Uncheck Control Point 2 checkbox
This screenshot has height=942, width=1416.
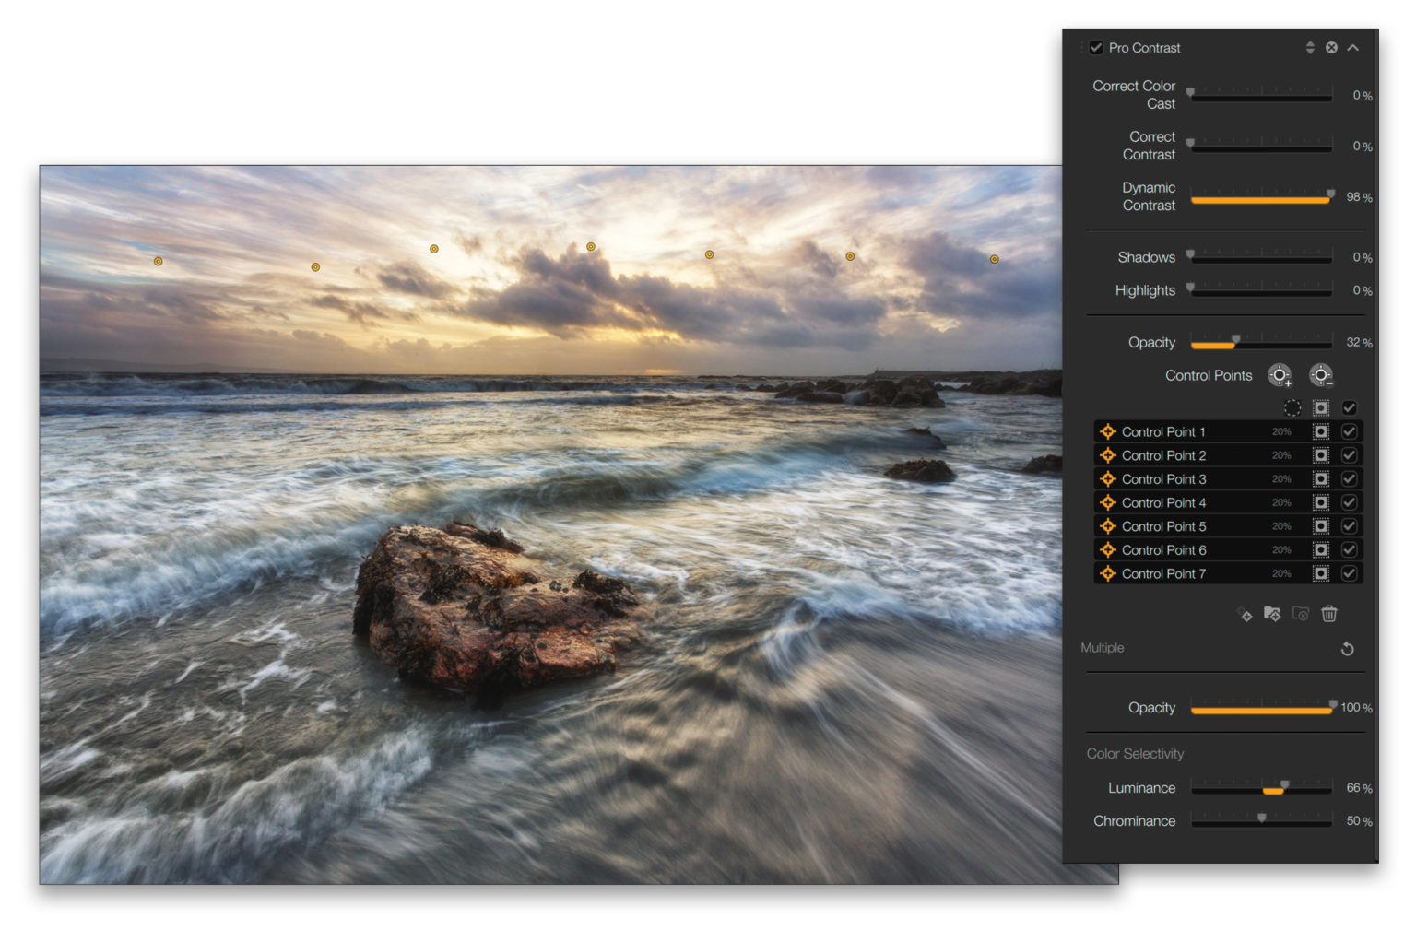point(1349,455)
